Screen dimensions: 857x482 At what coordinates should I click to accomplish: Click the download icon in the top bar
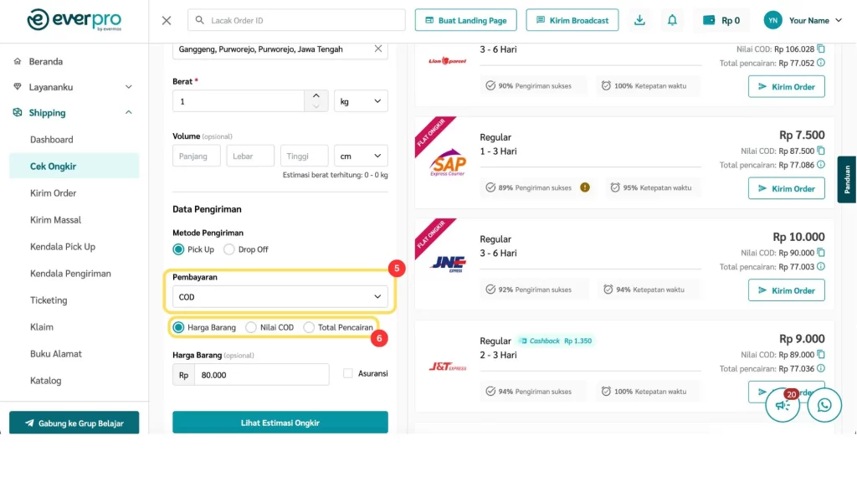[640, 20]
